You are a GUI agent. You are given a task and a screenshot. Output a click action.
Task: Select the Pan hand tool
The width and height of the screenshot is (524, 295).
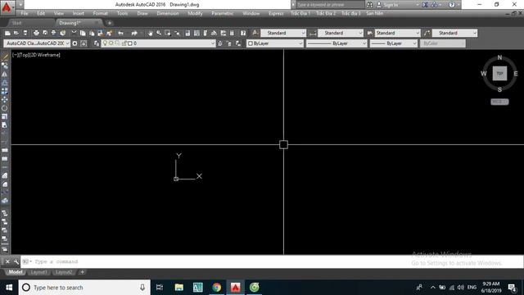[x=150, y=33]
